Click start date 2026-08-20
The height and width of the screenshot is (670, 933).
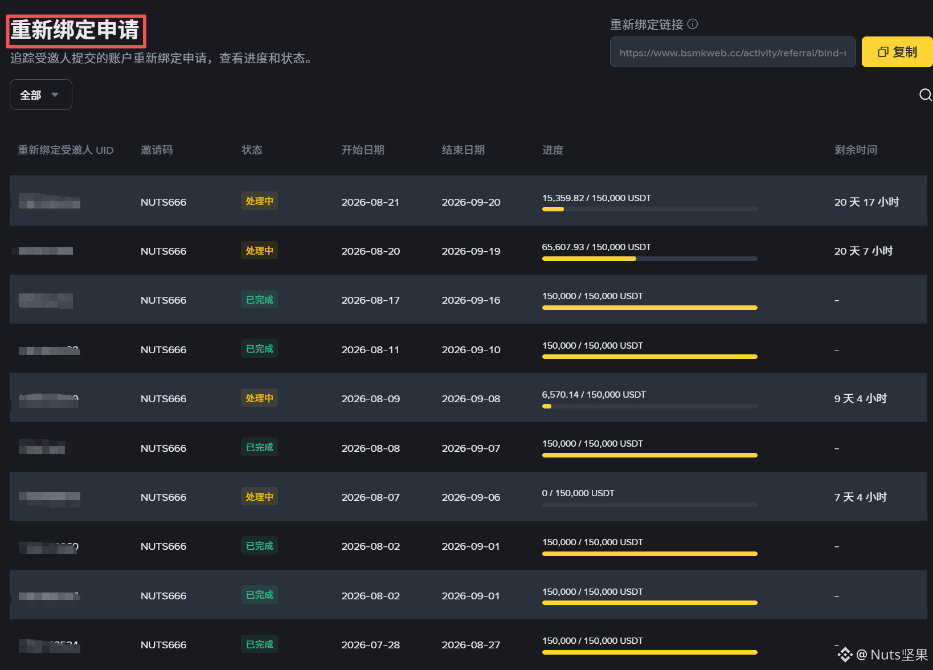(371, 251)
